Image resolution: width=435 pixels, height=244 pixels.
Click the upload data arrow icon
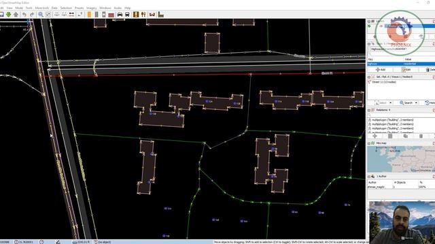point(16,14)
